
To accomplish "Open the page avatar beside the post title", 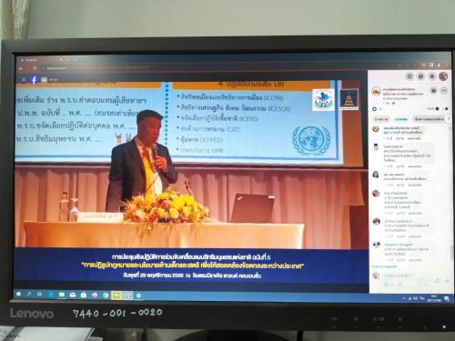I will tap(377, 91).
